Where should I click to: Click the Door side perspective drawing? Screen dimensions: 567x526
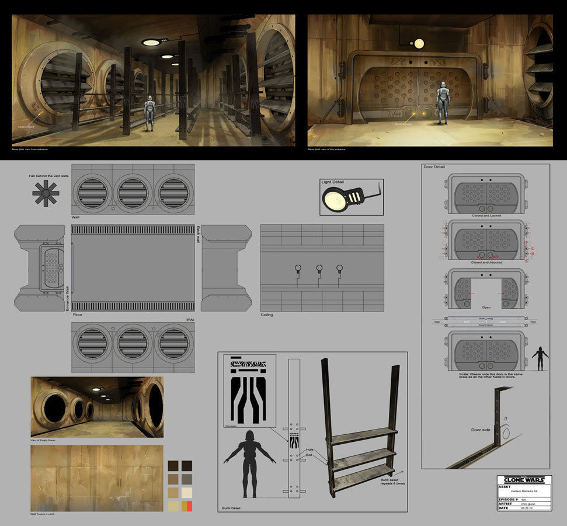(x=485, y=427)
